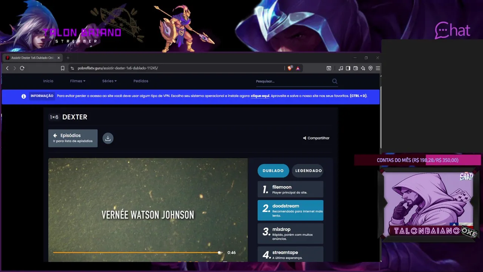Image resolution: width=483 pixels, height=272 pixels.
Task: Click the Chat overlay header icon
Action: [452, 31]
